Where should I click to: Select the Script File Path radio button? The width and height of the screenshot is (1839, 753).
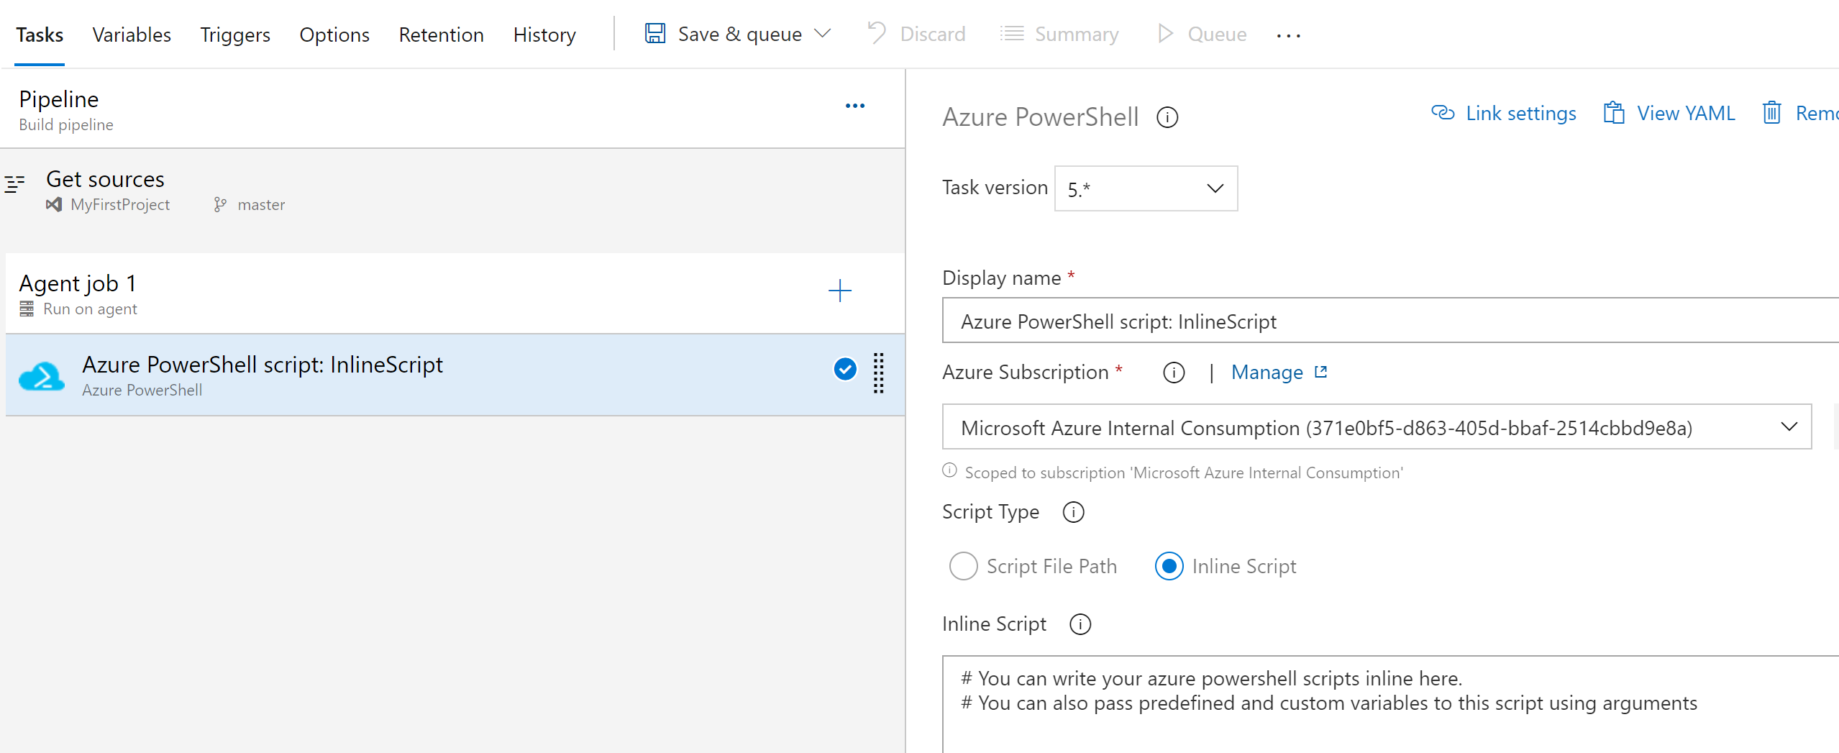click(x=963, y=567)
